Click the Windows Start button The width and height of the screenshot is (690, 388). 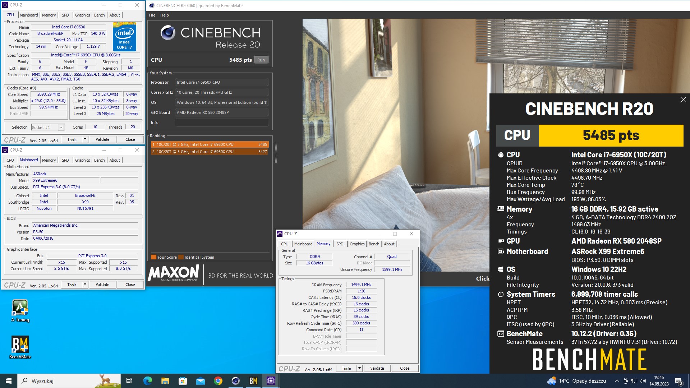[9, 381]
